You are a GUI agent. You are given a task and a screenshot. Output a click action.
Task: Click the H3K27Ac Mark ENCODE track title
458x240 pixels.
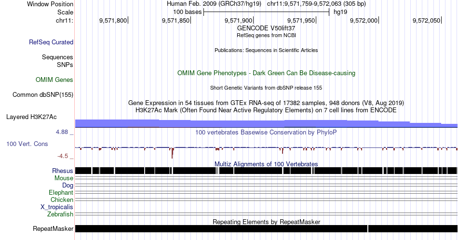pos(266,110)
